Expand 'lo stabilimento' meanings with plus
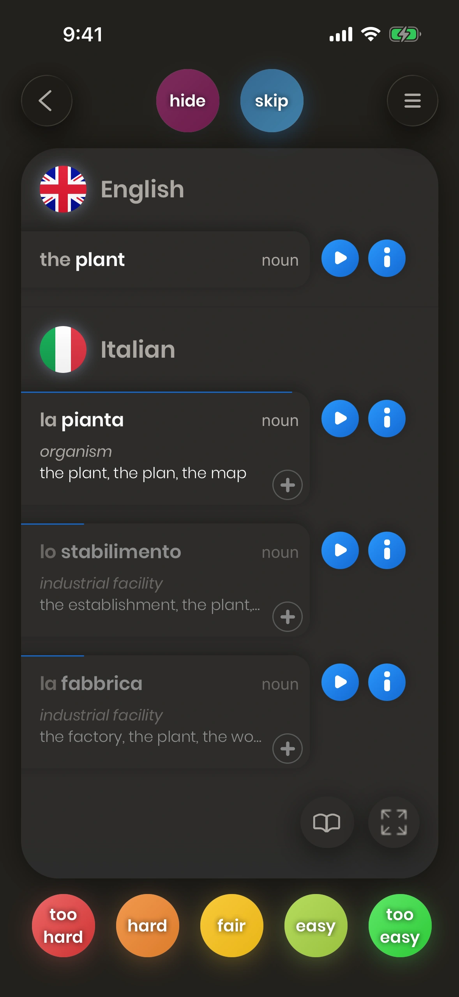 click(x=288, y=617)
